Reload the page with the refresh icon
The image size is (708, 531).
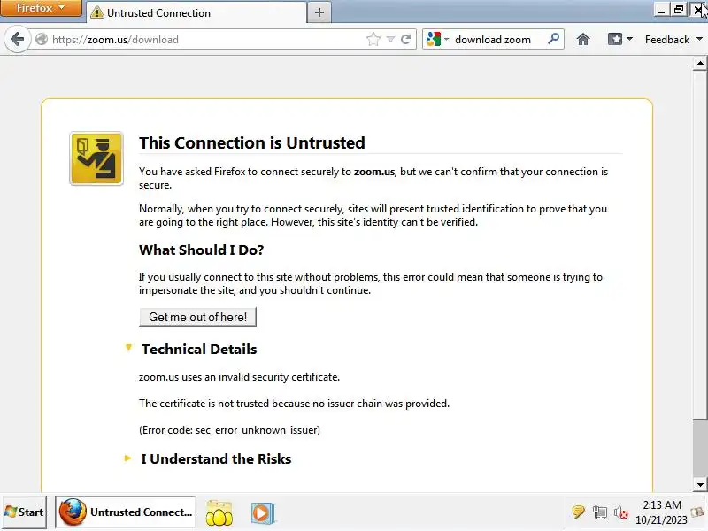(x=406, y=40)
